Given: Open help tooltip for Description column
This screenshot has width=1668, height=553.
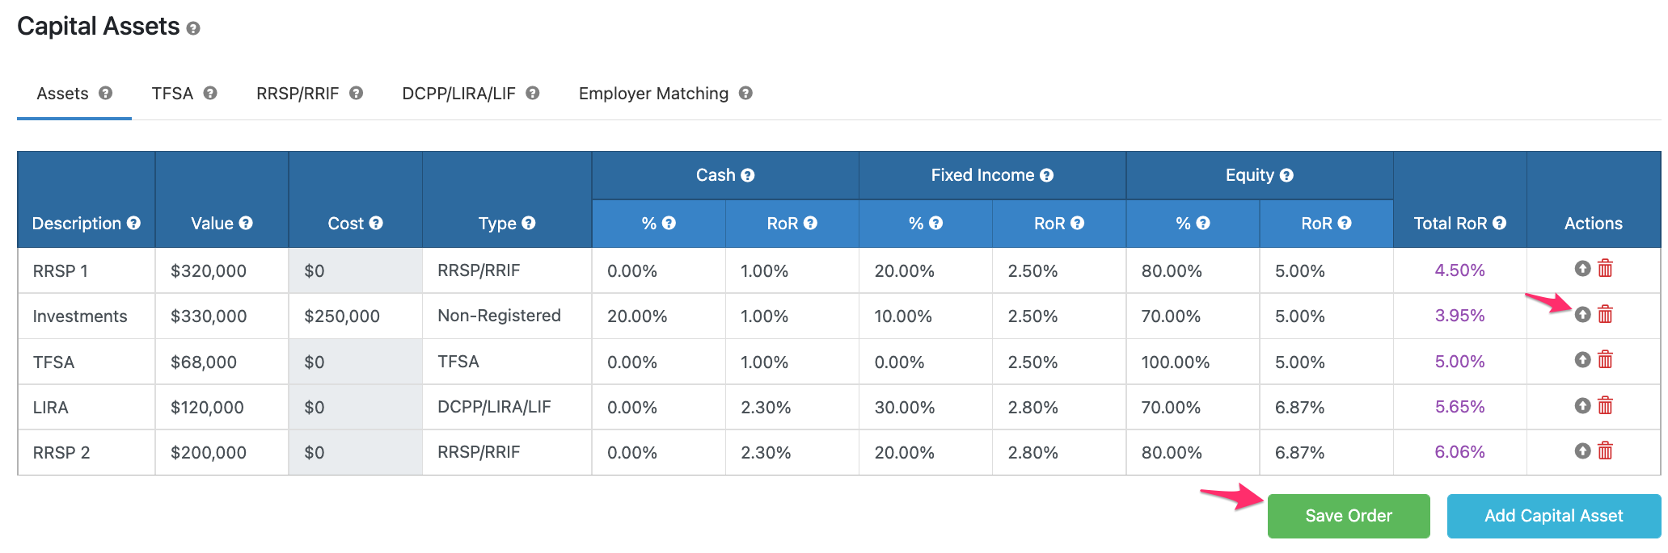Looking at the screenshot, I should 133,223.
